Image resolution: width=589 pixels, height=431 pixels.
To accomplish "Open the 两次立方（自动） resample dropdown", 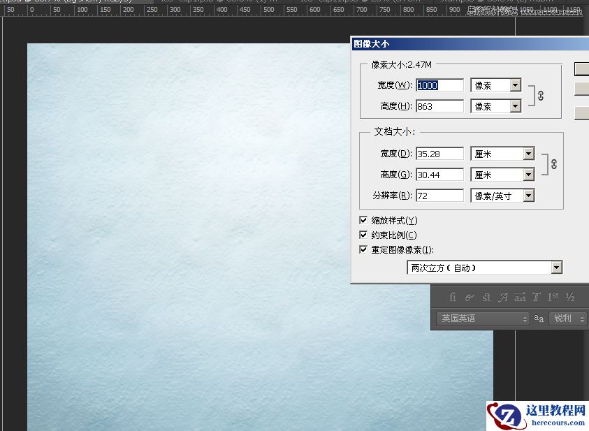I will 557,267.
